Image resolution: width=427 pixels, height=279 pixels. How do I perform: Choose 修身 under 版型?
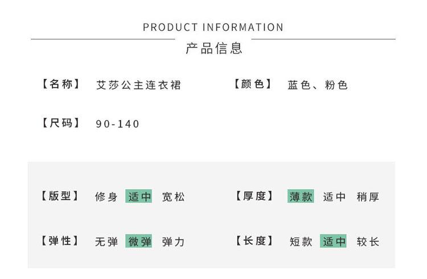[x=106, y=196]
